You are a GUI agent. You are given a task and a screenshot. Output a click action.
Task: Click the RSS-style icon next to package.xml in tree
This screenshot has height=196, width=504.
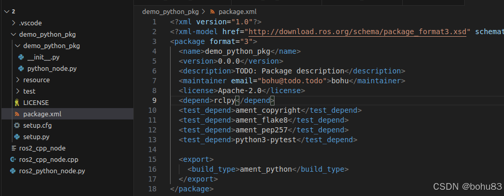point(17,114)
